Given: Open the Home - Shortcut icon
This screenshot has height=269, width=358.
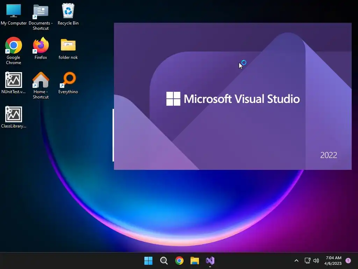Looking at the screenshot, I should coord(41,85).
